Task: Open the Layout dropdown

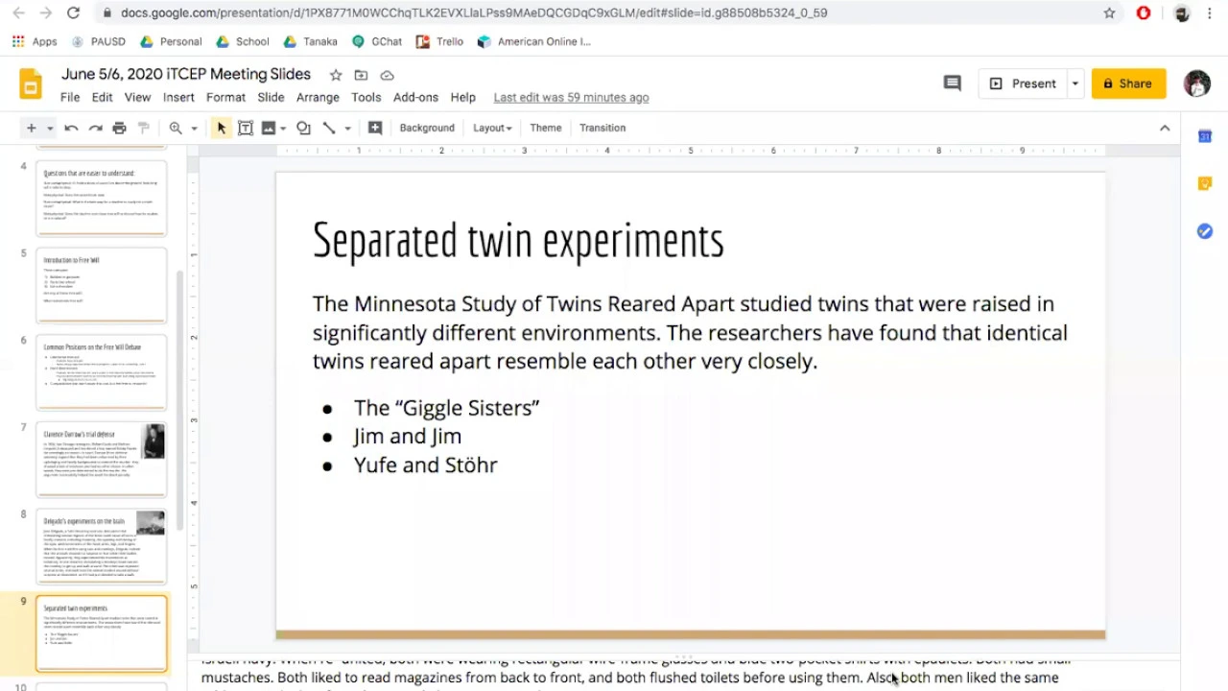Action: 492,128
